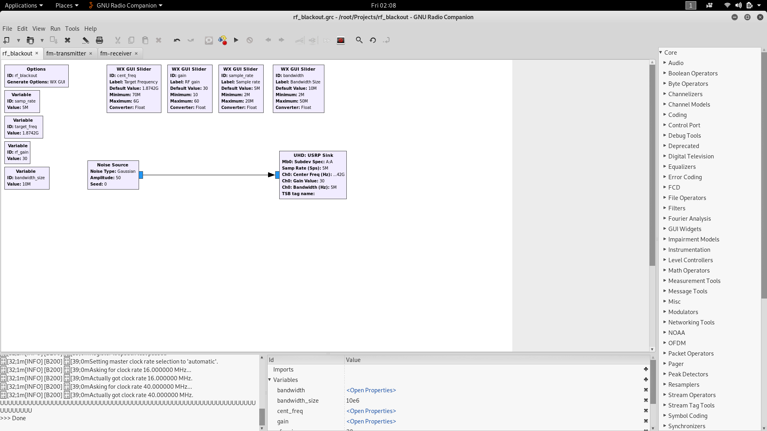Open properties link for gain variable
The height and width of the screenshot is (431, 767).
coord(371,421)
